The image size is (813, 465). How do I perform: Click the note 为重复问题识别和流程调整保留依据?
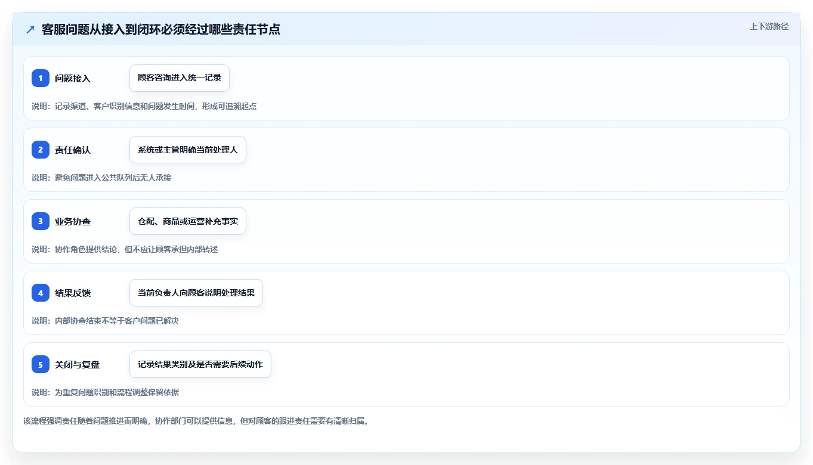105,392
